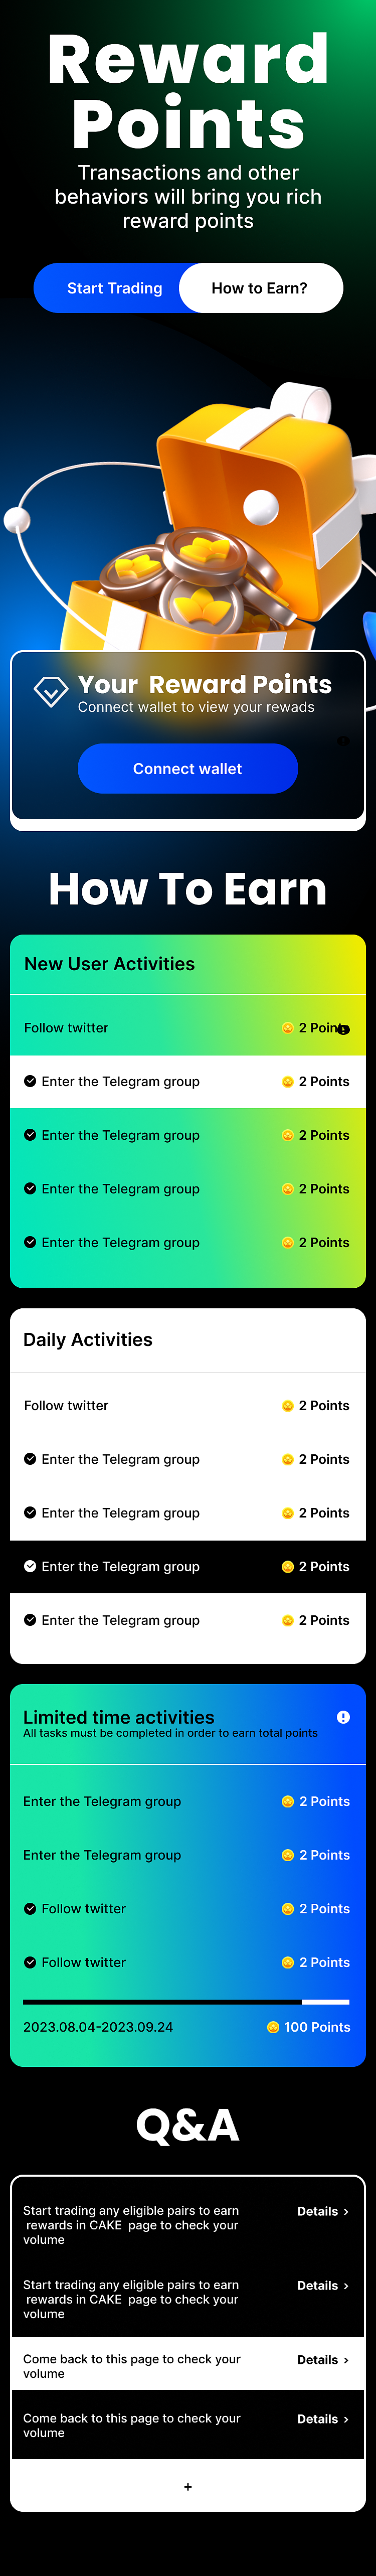Click the coin icon on the Daily Activities Follow twitter row
The width and height of the screenshot is (376, 2576).
pos(288,1406)
